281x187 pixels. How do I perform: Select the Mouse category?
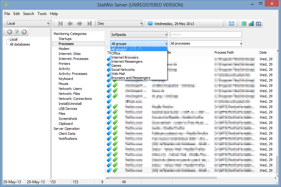(64, 84)
